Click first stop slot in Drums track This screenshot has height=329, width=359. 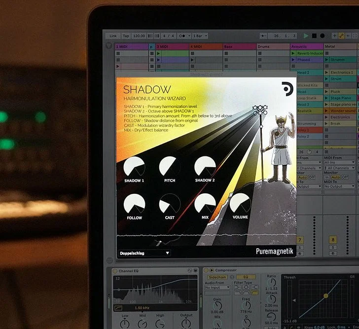point(260,54)
